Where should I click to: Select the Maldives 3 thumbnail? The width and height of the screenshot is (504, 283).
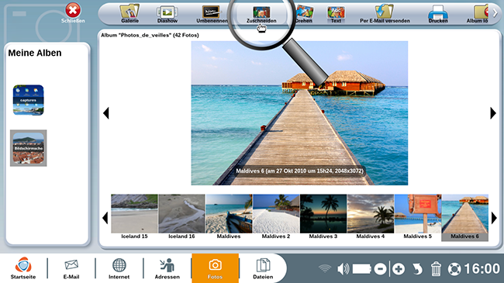[323, 217]
